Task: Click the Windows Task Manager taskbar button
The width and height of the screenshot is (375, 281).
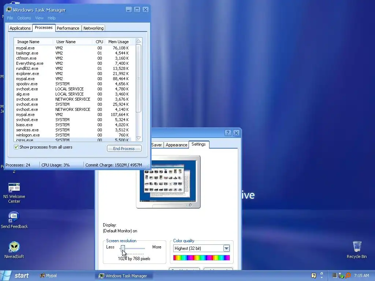Action: point(123,276)
